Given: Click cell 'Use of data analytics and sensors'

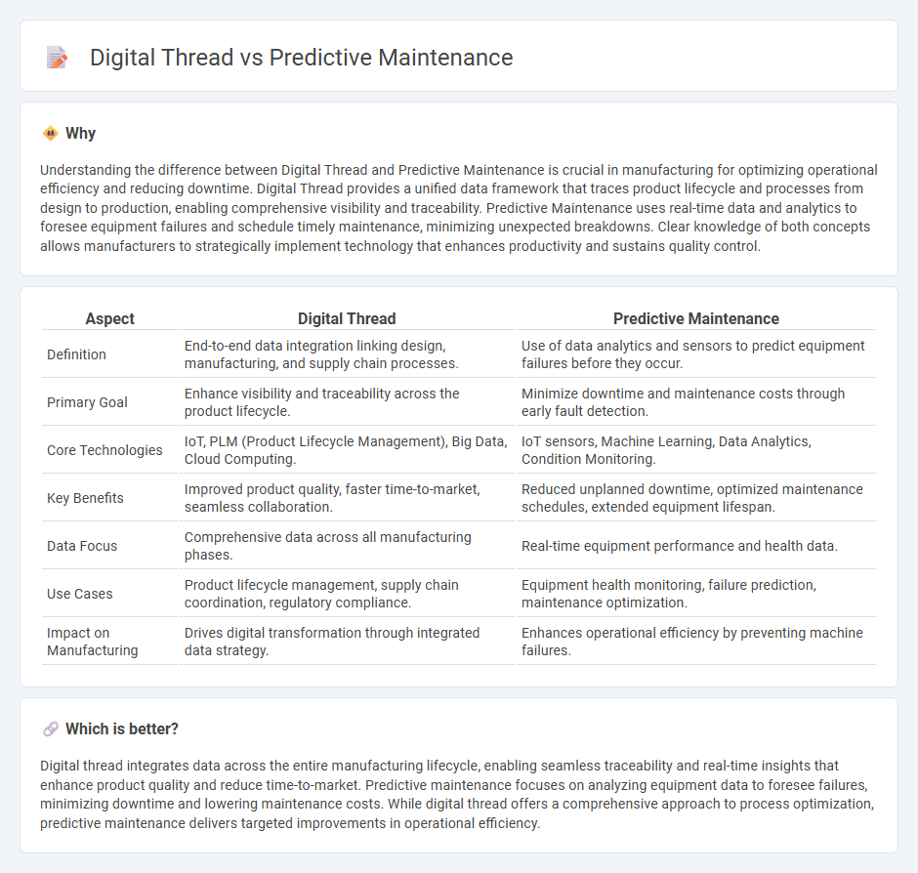Looking at the screenshot, I should pos(696,354).
